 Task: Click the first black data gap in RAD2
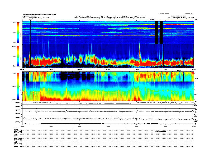click(156, 33)
